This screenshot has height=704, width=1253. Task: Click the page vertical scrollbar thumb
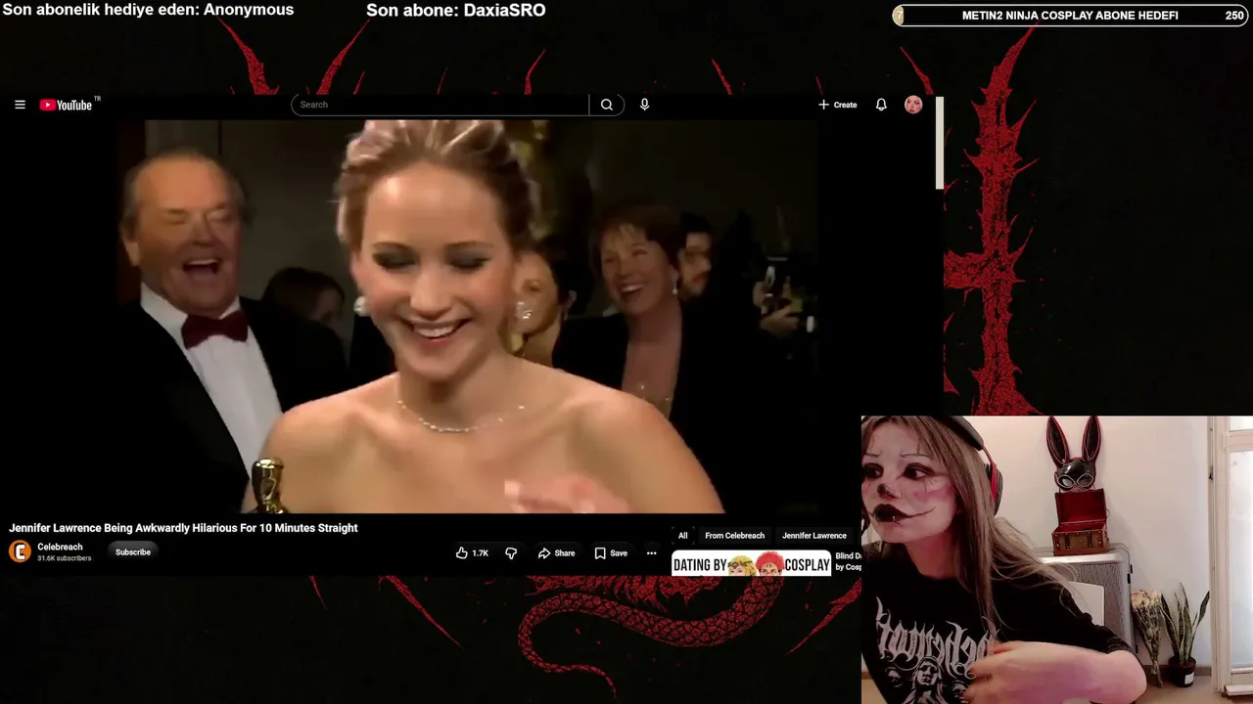tap(940, 143)
